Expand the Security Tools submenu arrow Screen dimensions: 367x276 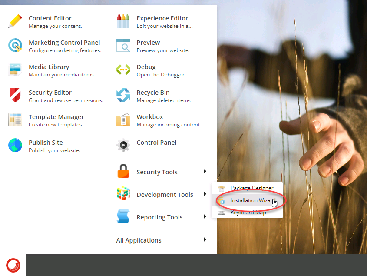point(205,171)
